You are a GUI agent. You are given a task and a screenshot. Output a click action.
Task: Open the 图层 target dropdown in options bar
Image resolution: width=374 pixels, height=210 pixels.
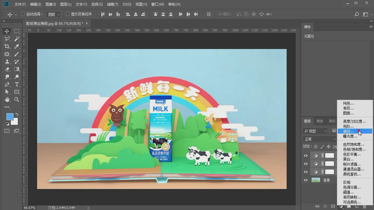[53, 14]
